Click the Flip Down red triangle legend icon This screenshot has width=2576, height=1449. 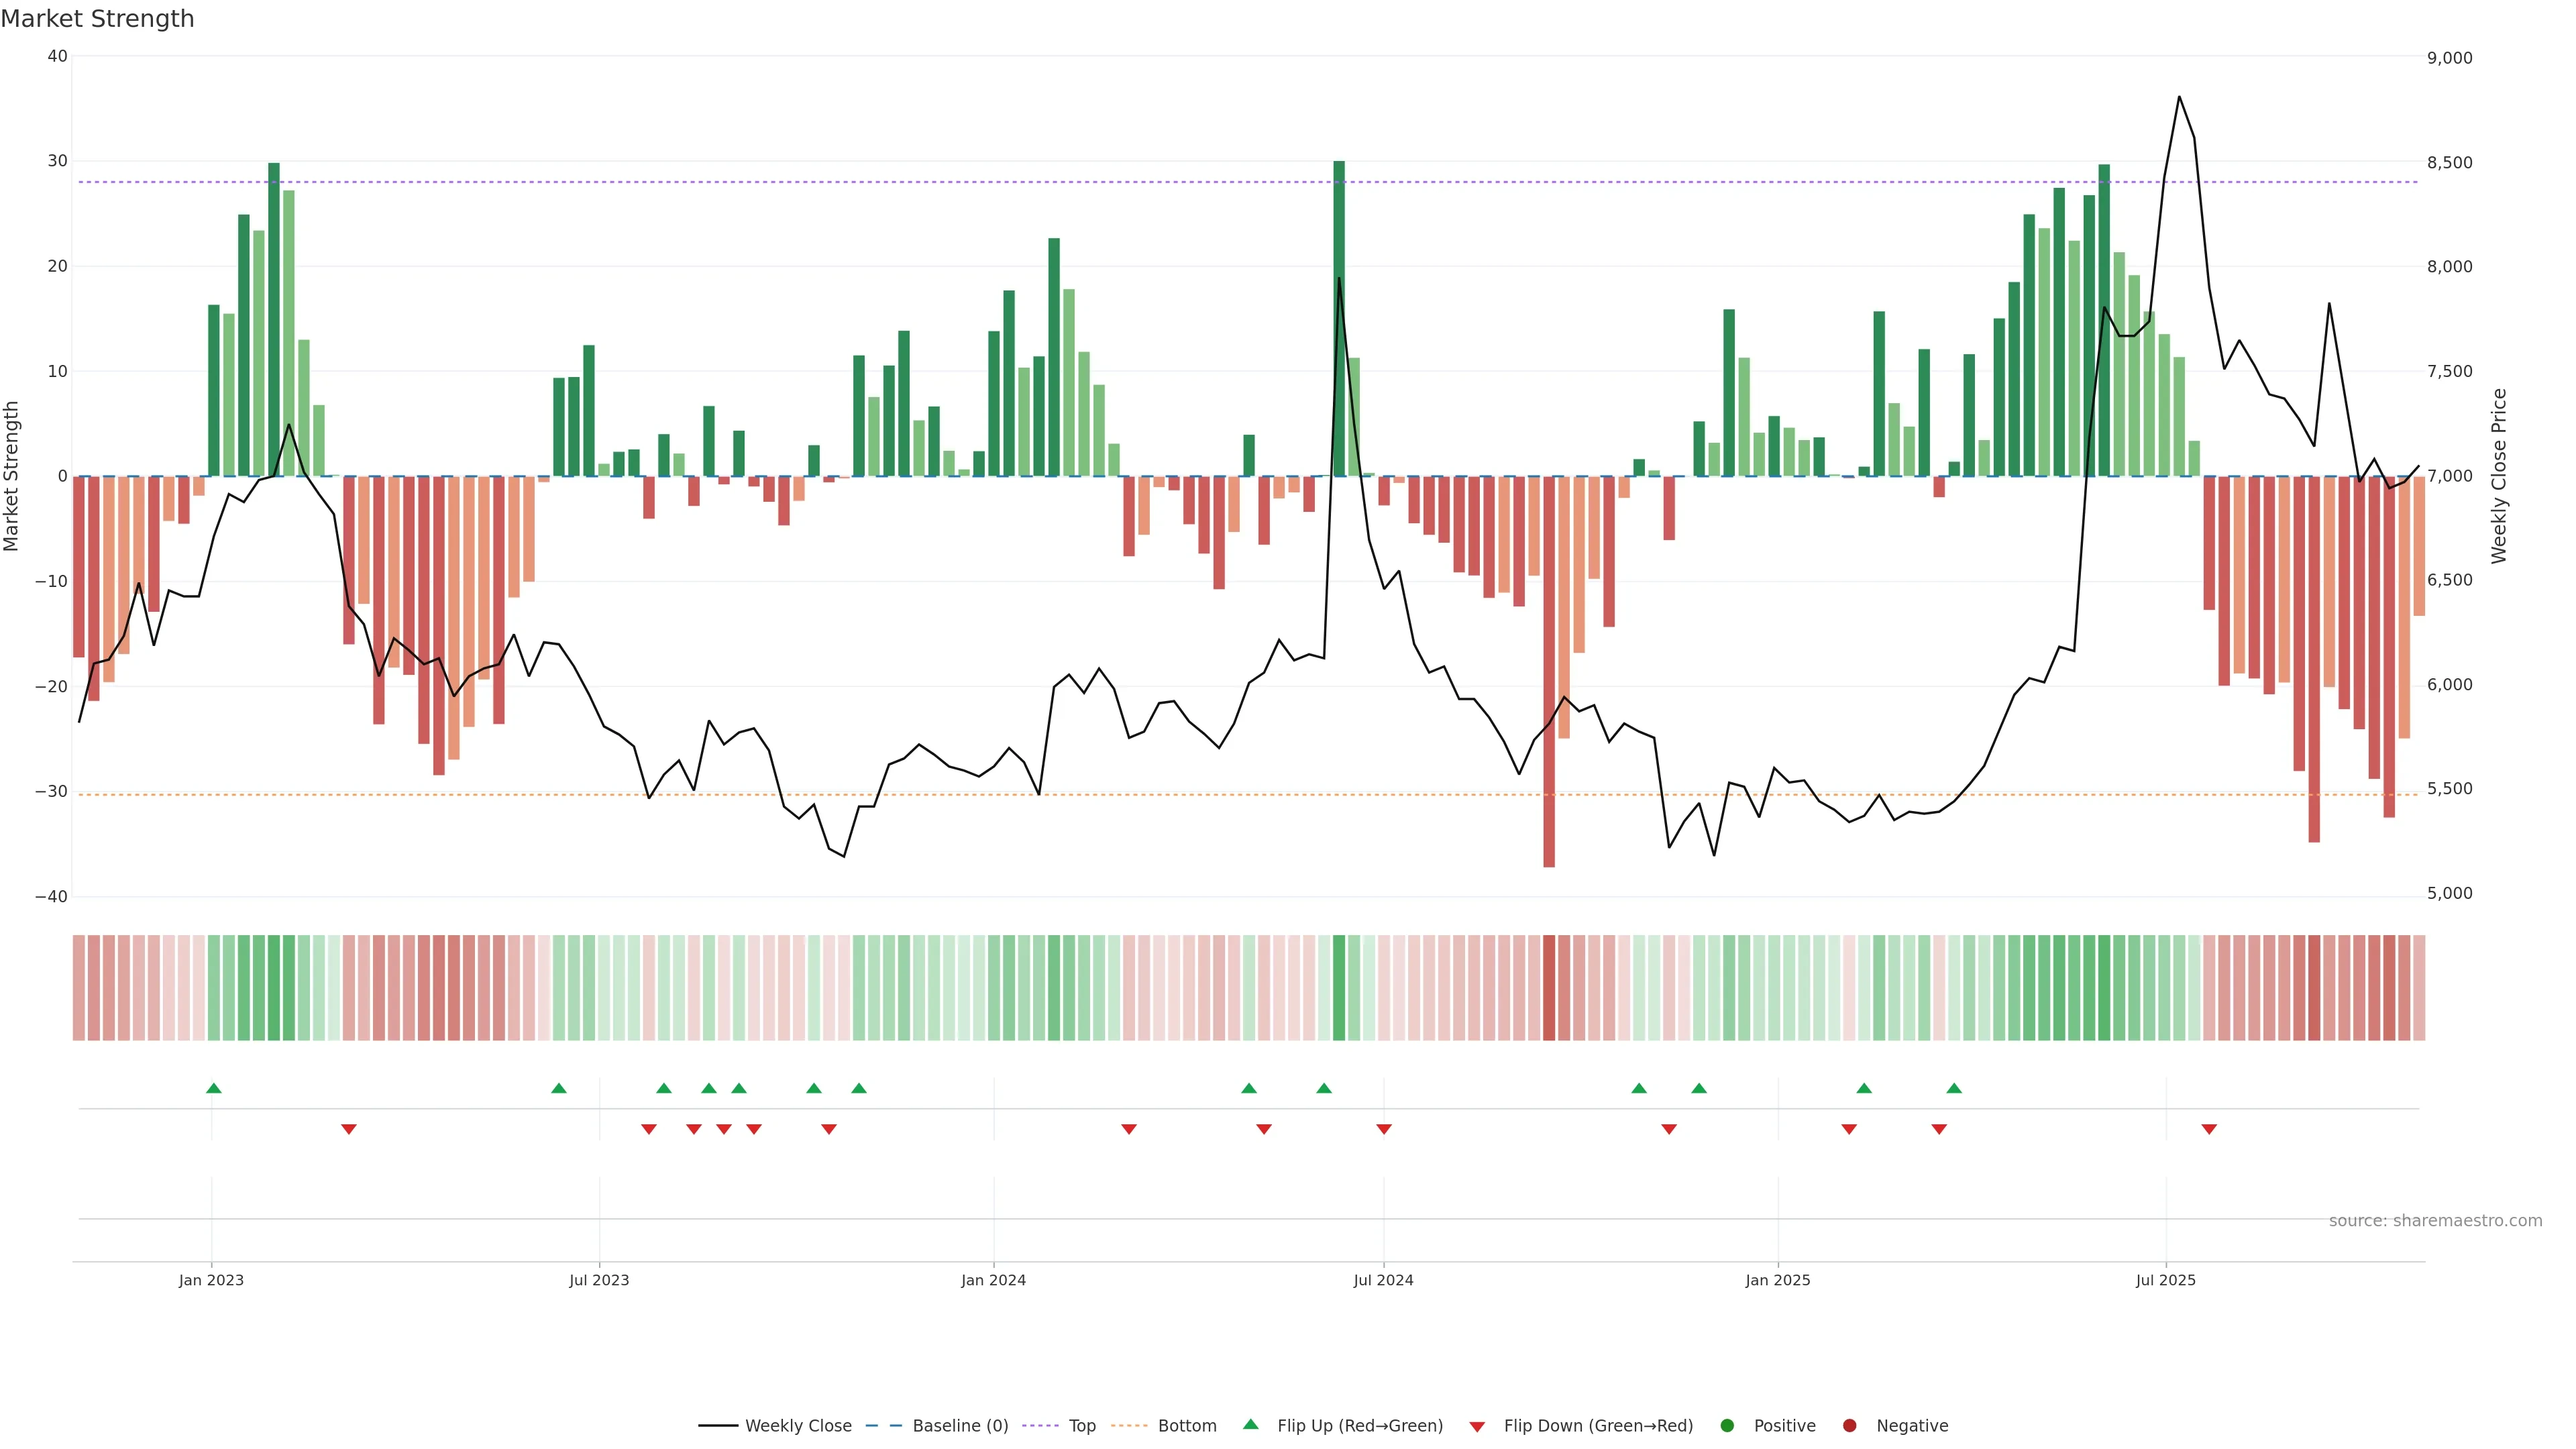pos(1477,1427)
